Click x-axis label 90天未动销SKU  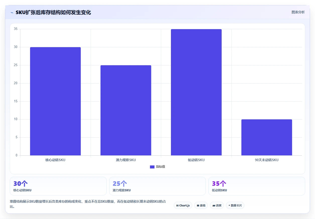tap(267, 160)
